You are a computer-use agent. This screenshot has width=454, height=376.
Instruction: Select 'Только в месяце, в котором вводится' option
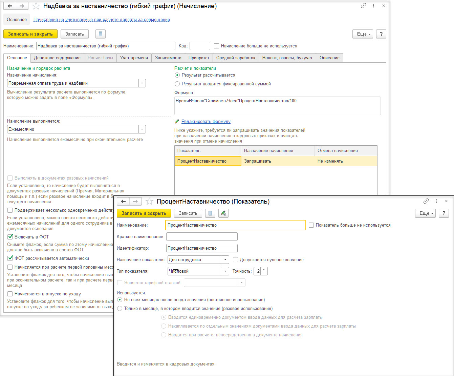click(x=120, y=308)
